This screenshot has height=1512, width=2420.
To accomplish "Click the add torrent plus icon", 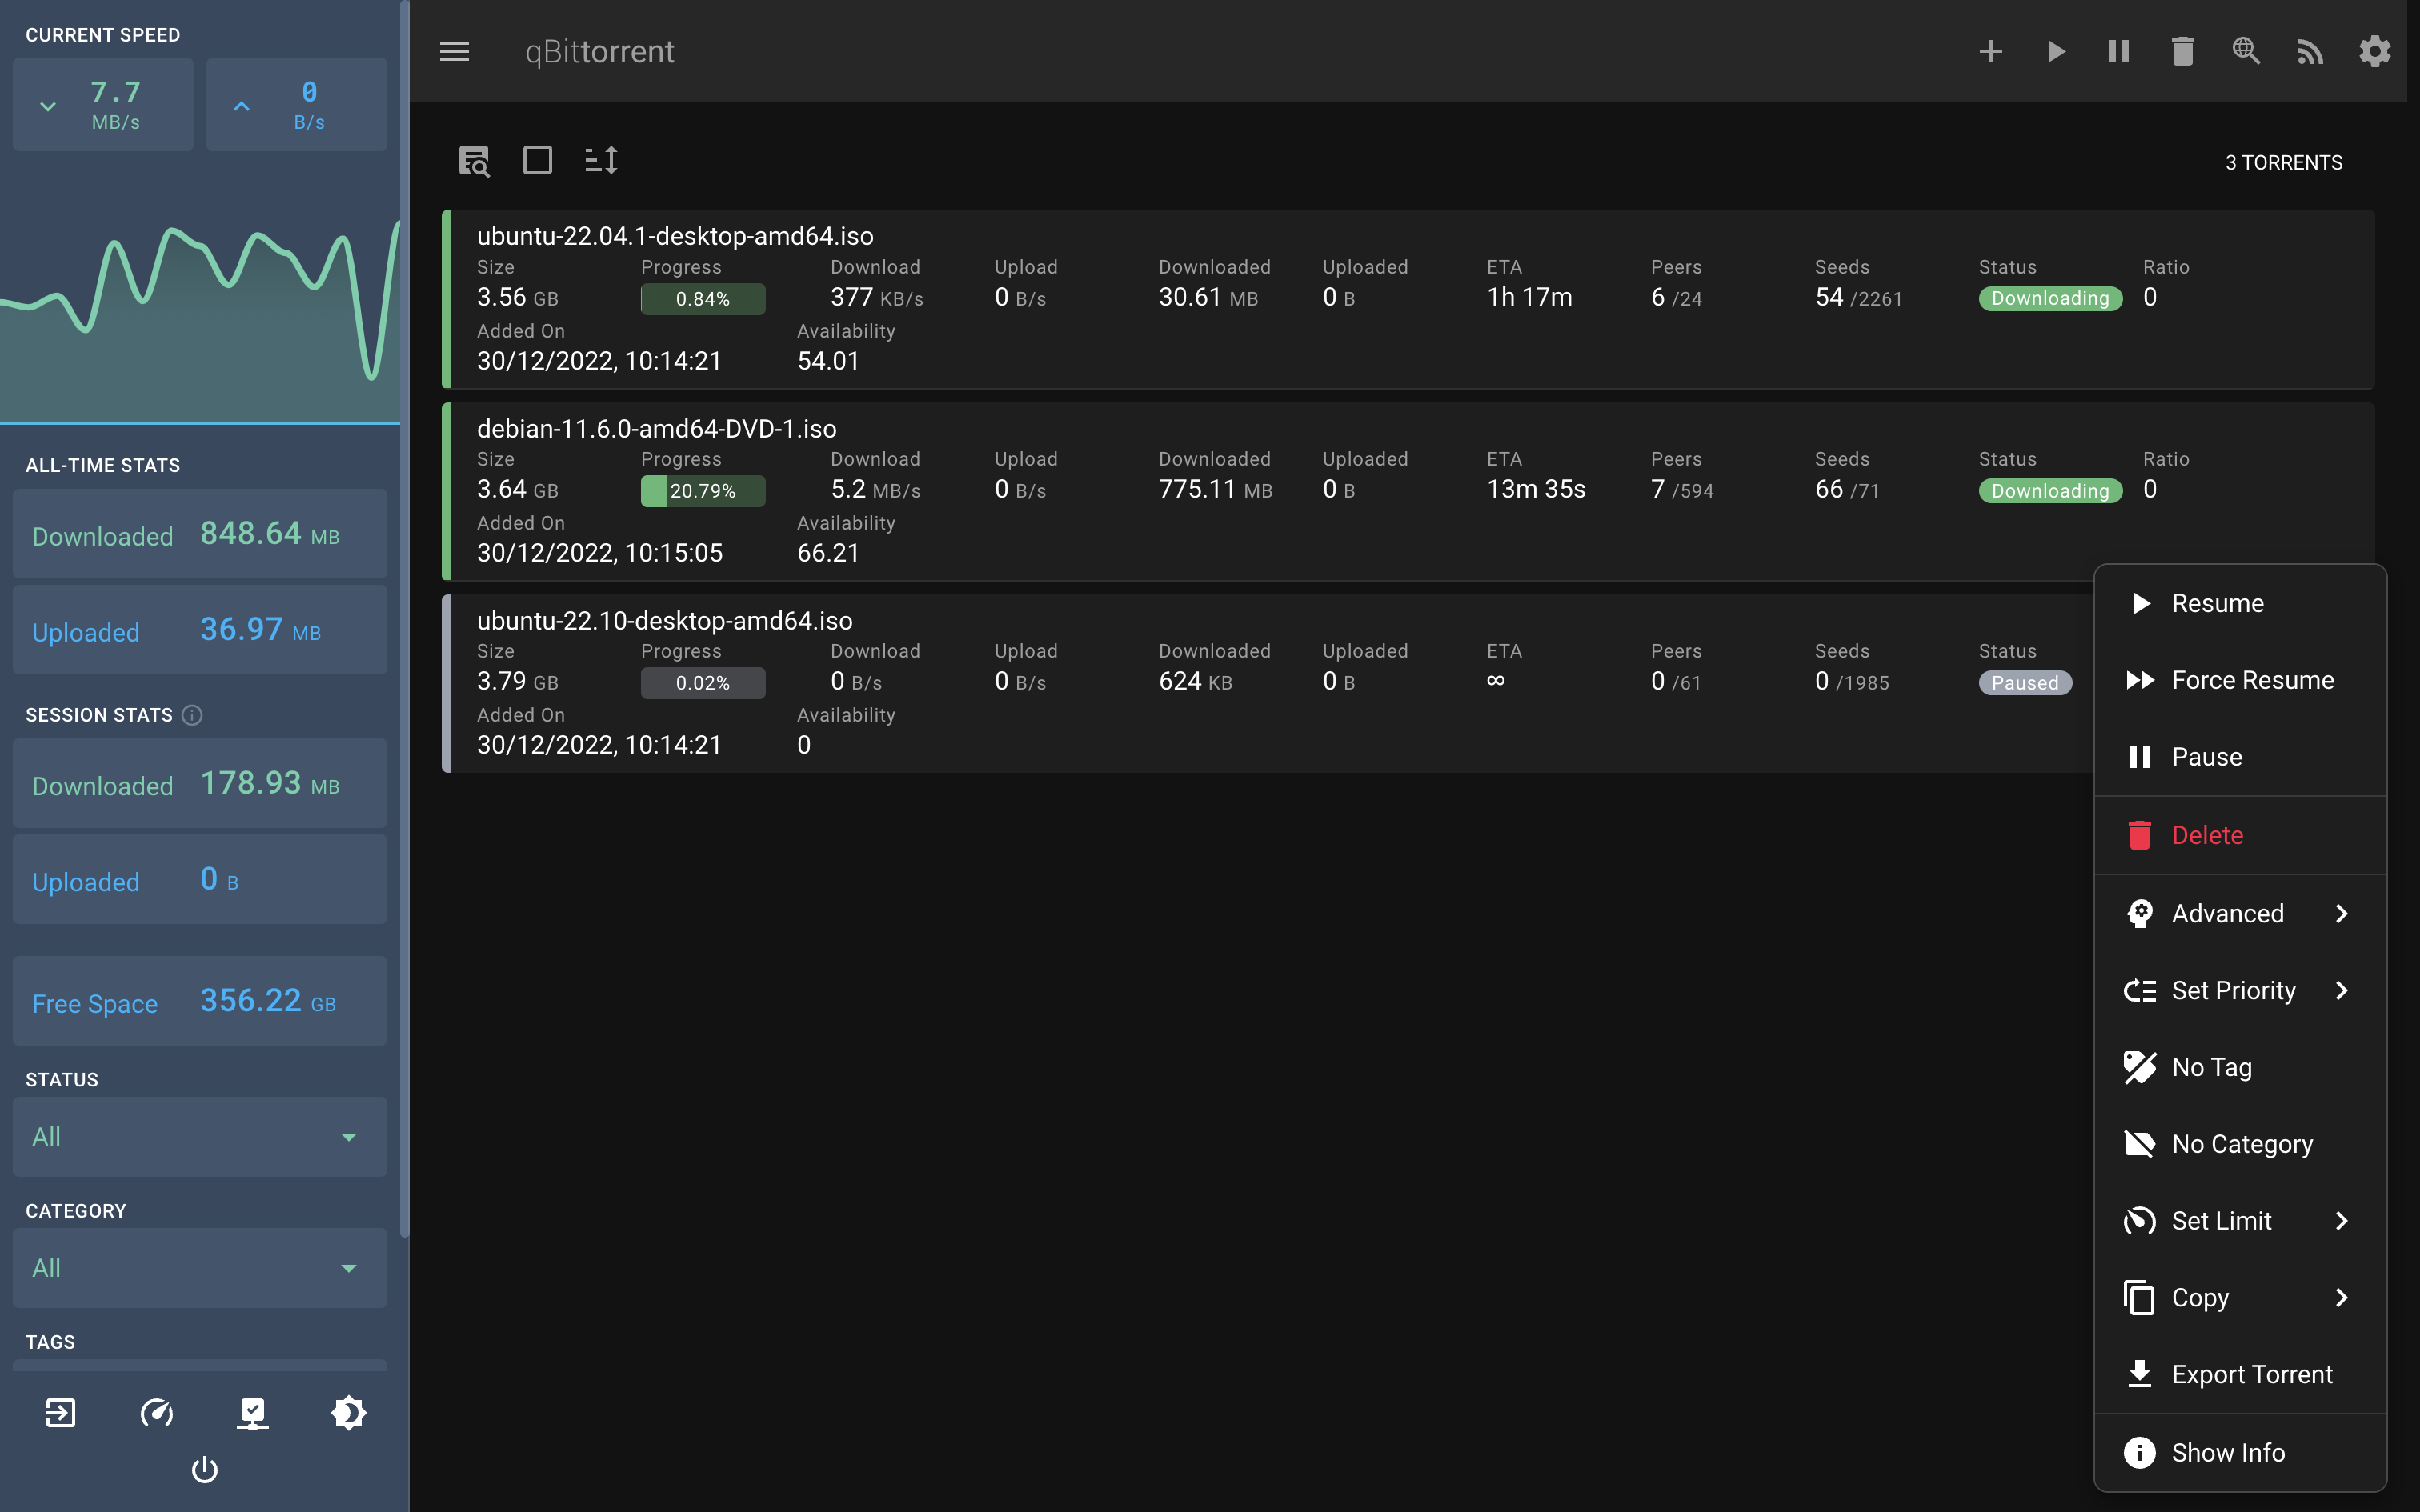I will (1990, 51).
